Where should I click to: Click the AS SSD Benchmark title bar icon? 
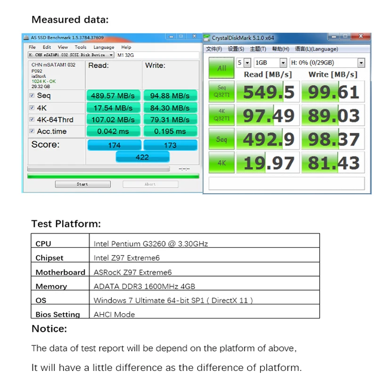point(26,38)
